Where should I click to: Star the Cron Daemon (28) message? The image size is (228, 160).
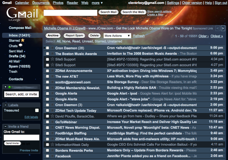click(52, 48)
